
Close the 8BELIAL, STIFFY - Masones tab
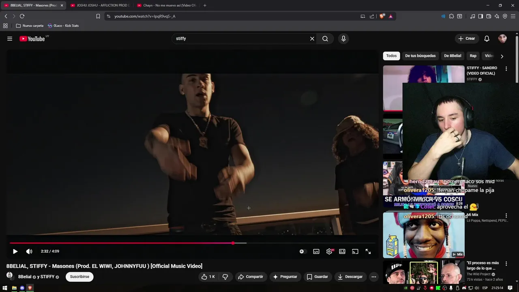coord(62,5)
